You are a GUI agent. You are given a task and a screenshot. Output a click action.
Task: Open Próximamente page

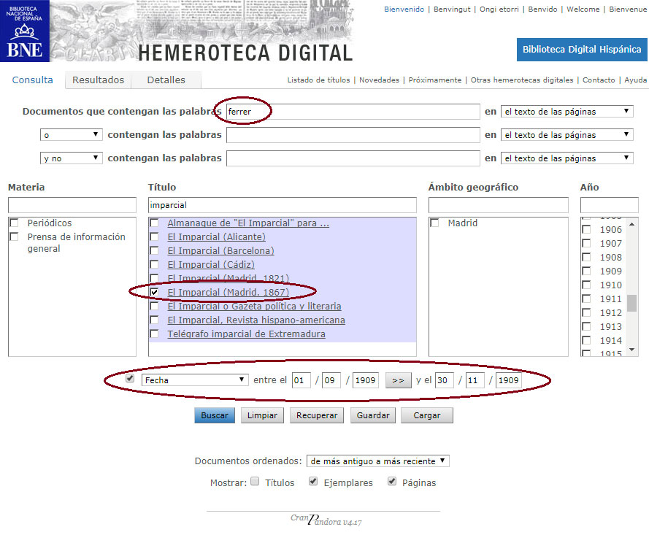point(434,80)
